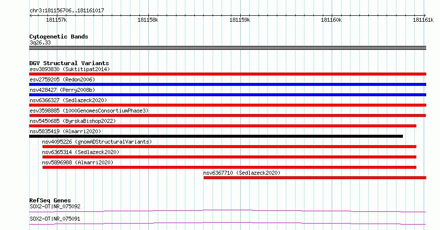Screen dimensions: 440x230
Task: Click the nsv5896988 (Almarri2020) label
Action: [x=78, y=162]
